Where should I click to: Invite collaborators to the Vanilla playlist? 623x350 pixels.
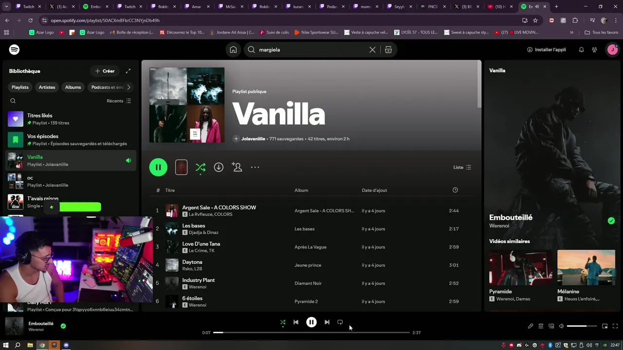pyautogui.click(x=237, y=167)
